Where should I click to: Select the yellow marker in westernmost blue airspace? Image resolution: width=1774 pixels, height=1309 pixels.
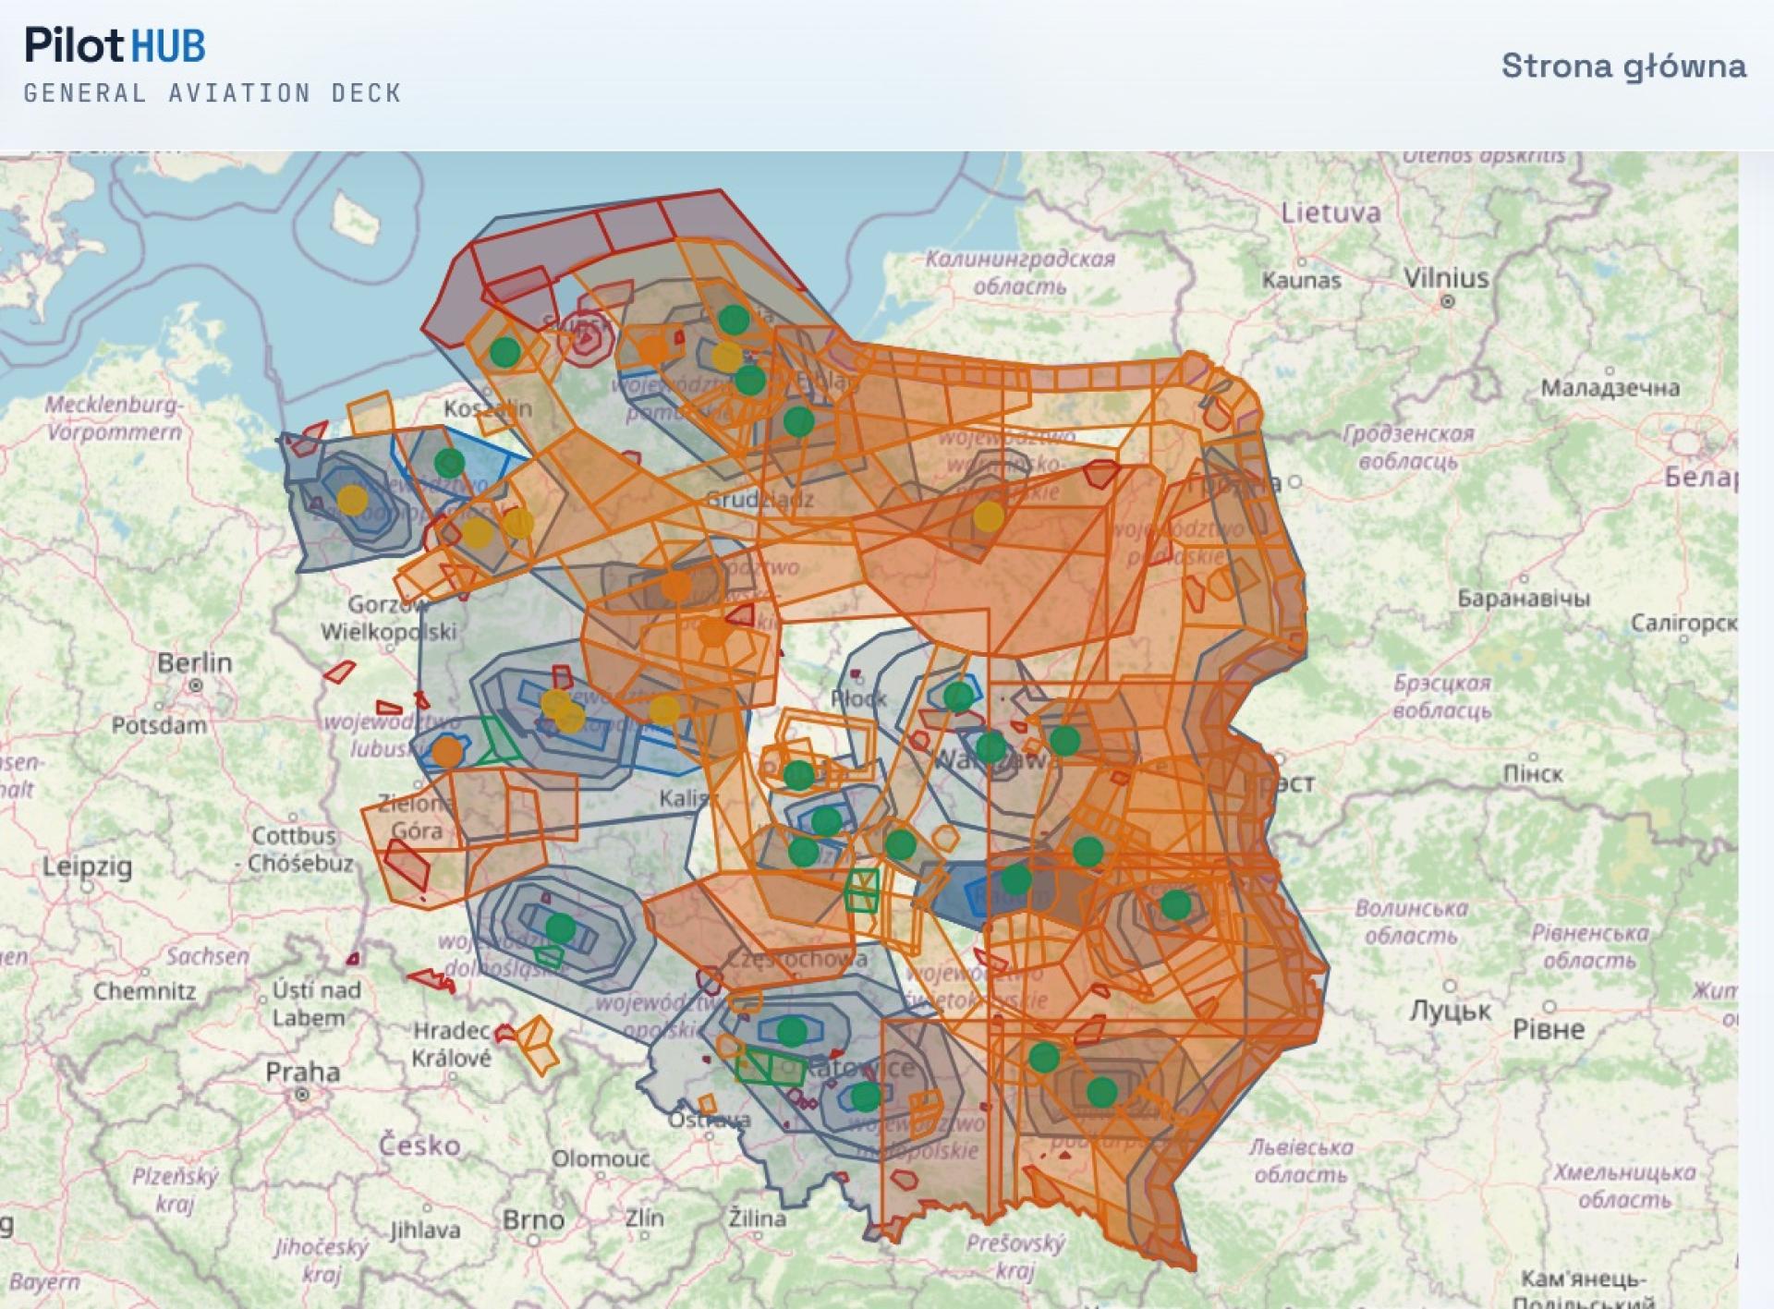click(x=351, y=500)
